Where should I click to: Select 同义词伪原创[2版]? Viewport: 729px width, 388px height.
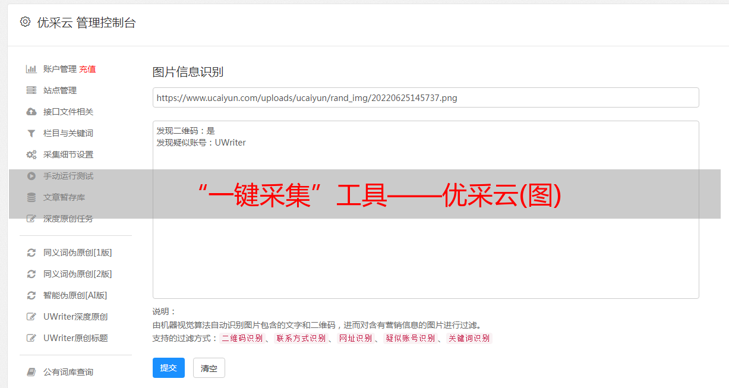click(78, 274)
